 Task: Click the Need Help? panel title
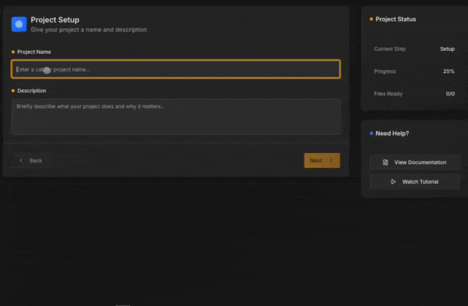pyautogui.click(x=392, y=134)
